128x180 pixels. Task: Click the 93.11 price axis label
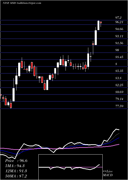[119, 36]
